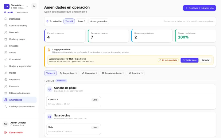Screen dimensions: 221x138
Task: Expand the Torre Alta building selector chevron
Action: click(x=27, y=6)
